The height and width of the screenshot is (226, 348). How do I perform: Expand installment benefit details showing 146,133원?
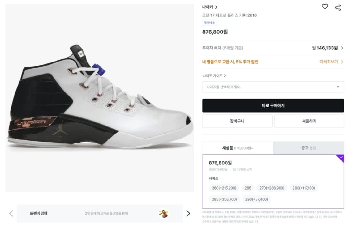click(x=328, y=48)
